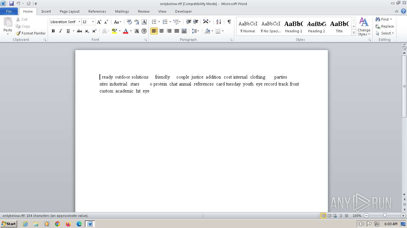Open Chrome from the taskbar
Viewport: 407px width, 228px height.
tap(58, 224)
